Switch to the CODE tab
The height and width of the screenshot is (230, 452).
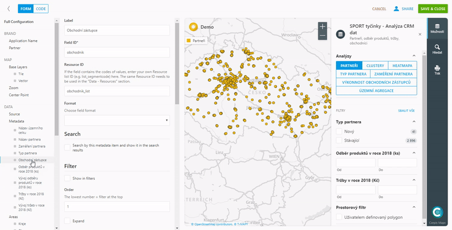point(41,8)
